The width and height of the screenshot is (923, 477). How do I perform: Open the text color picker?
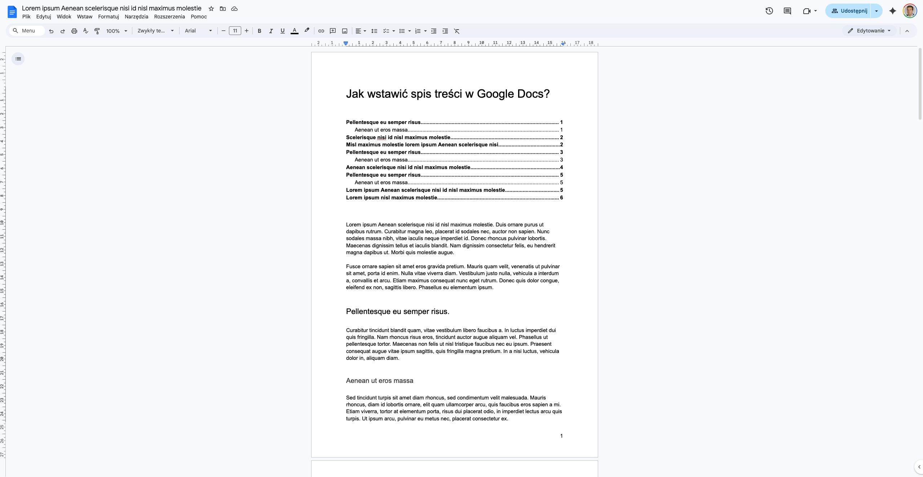pos(295,31)
